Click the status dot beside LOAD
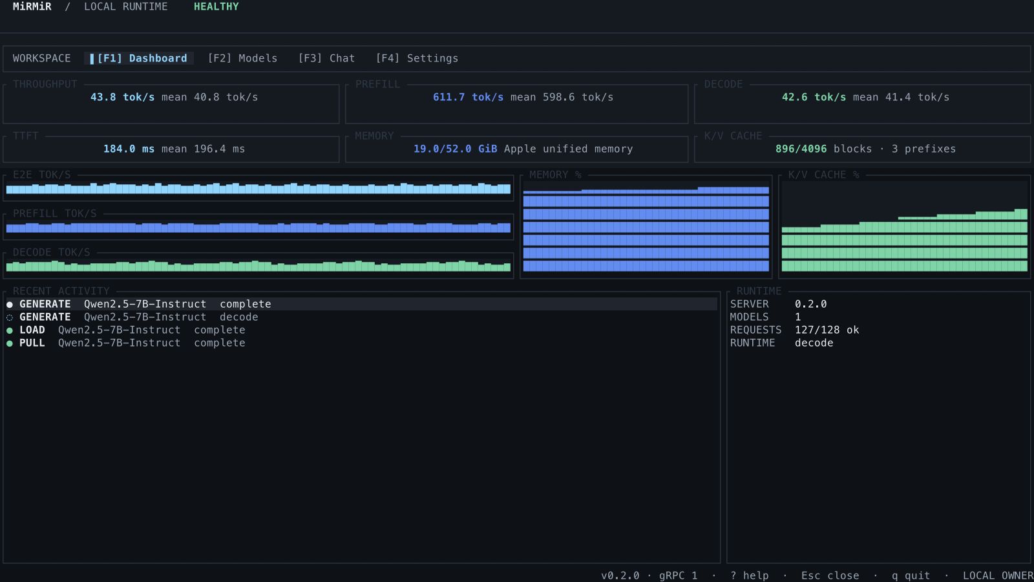Screen dimensions: 1034x582 pyautogui.click(x=10, y=330)
